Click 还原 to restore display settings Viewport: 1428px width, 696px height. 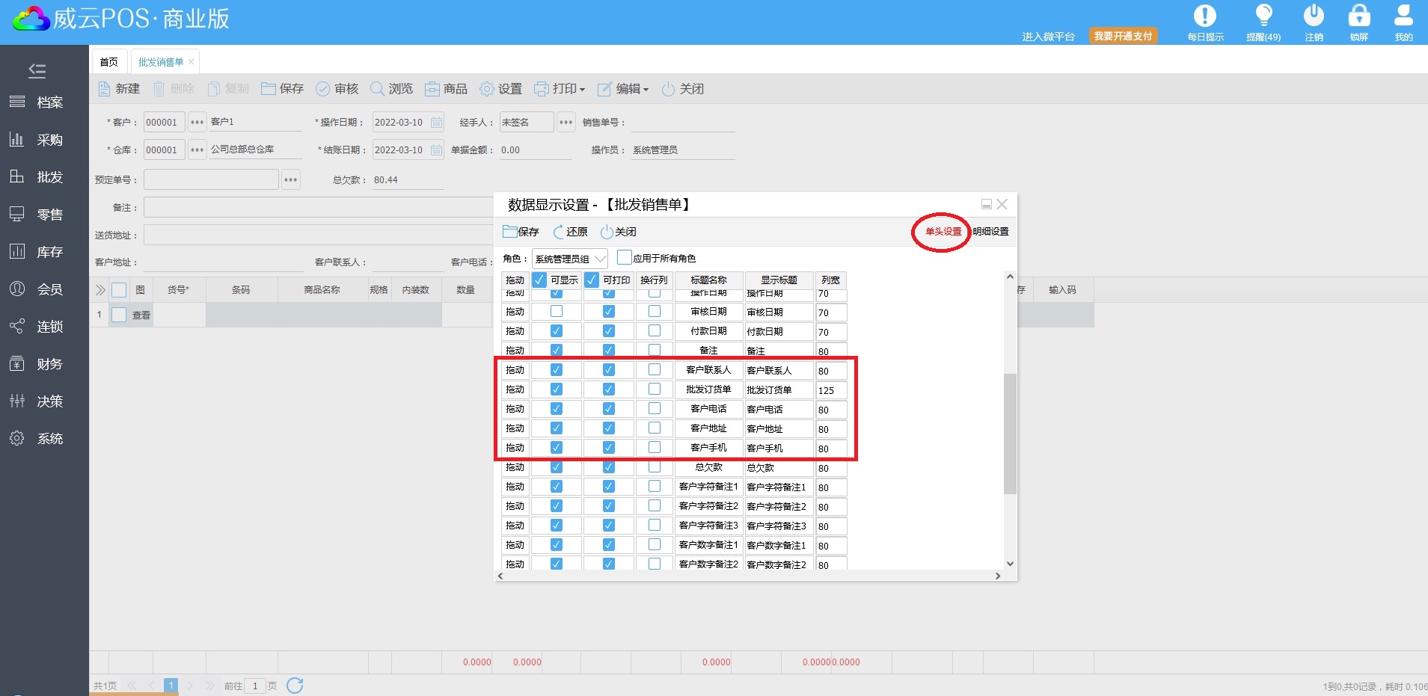click(x=570, y=232)
